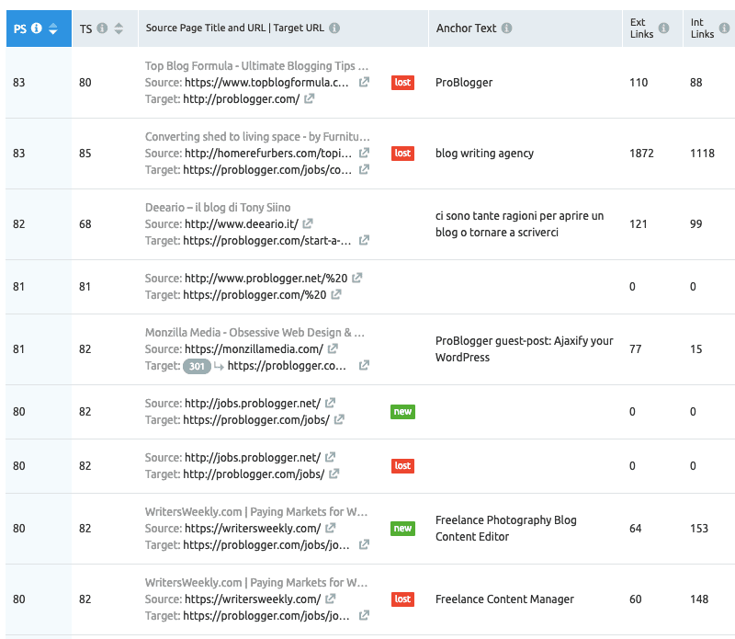The image size is (735, 639).
Task: Click the PS column info icon
Action: tap(37, 29)
